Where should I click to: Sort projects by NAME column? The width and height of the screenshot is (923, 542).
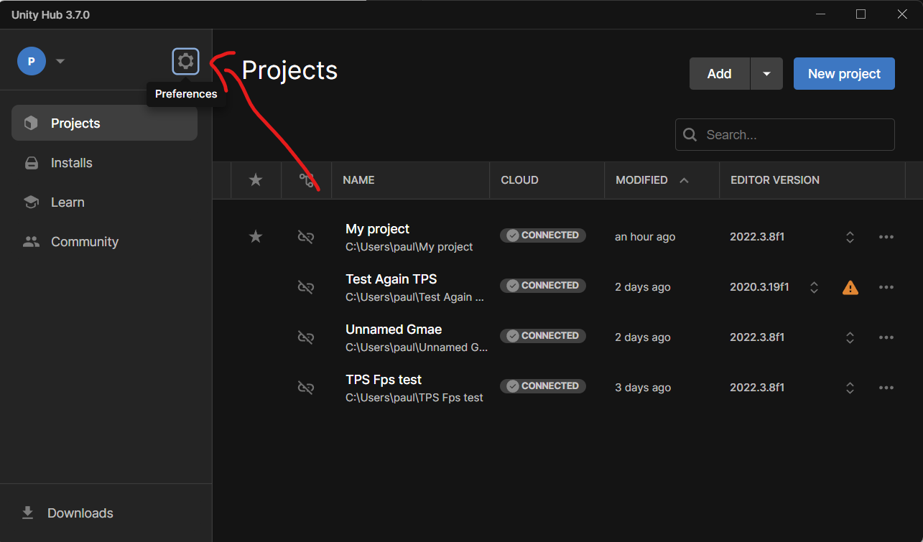358,180
